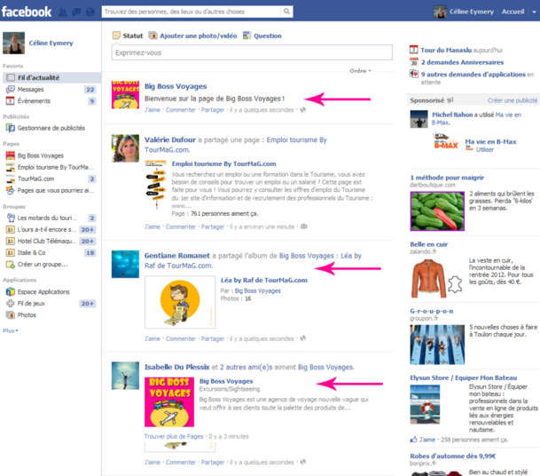Select the Statut composer tab
This screenshot has width=540, height=476.
[x=128, y=36]
